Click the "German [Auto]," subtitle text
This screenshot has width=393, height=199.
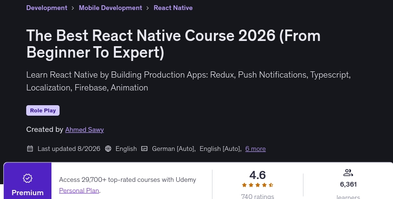174,149
